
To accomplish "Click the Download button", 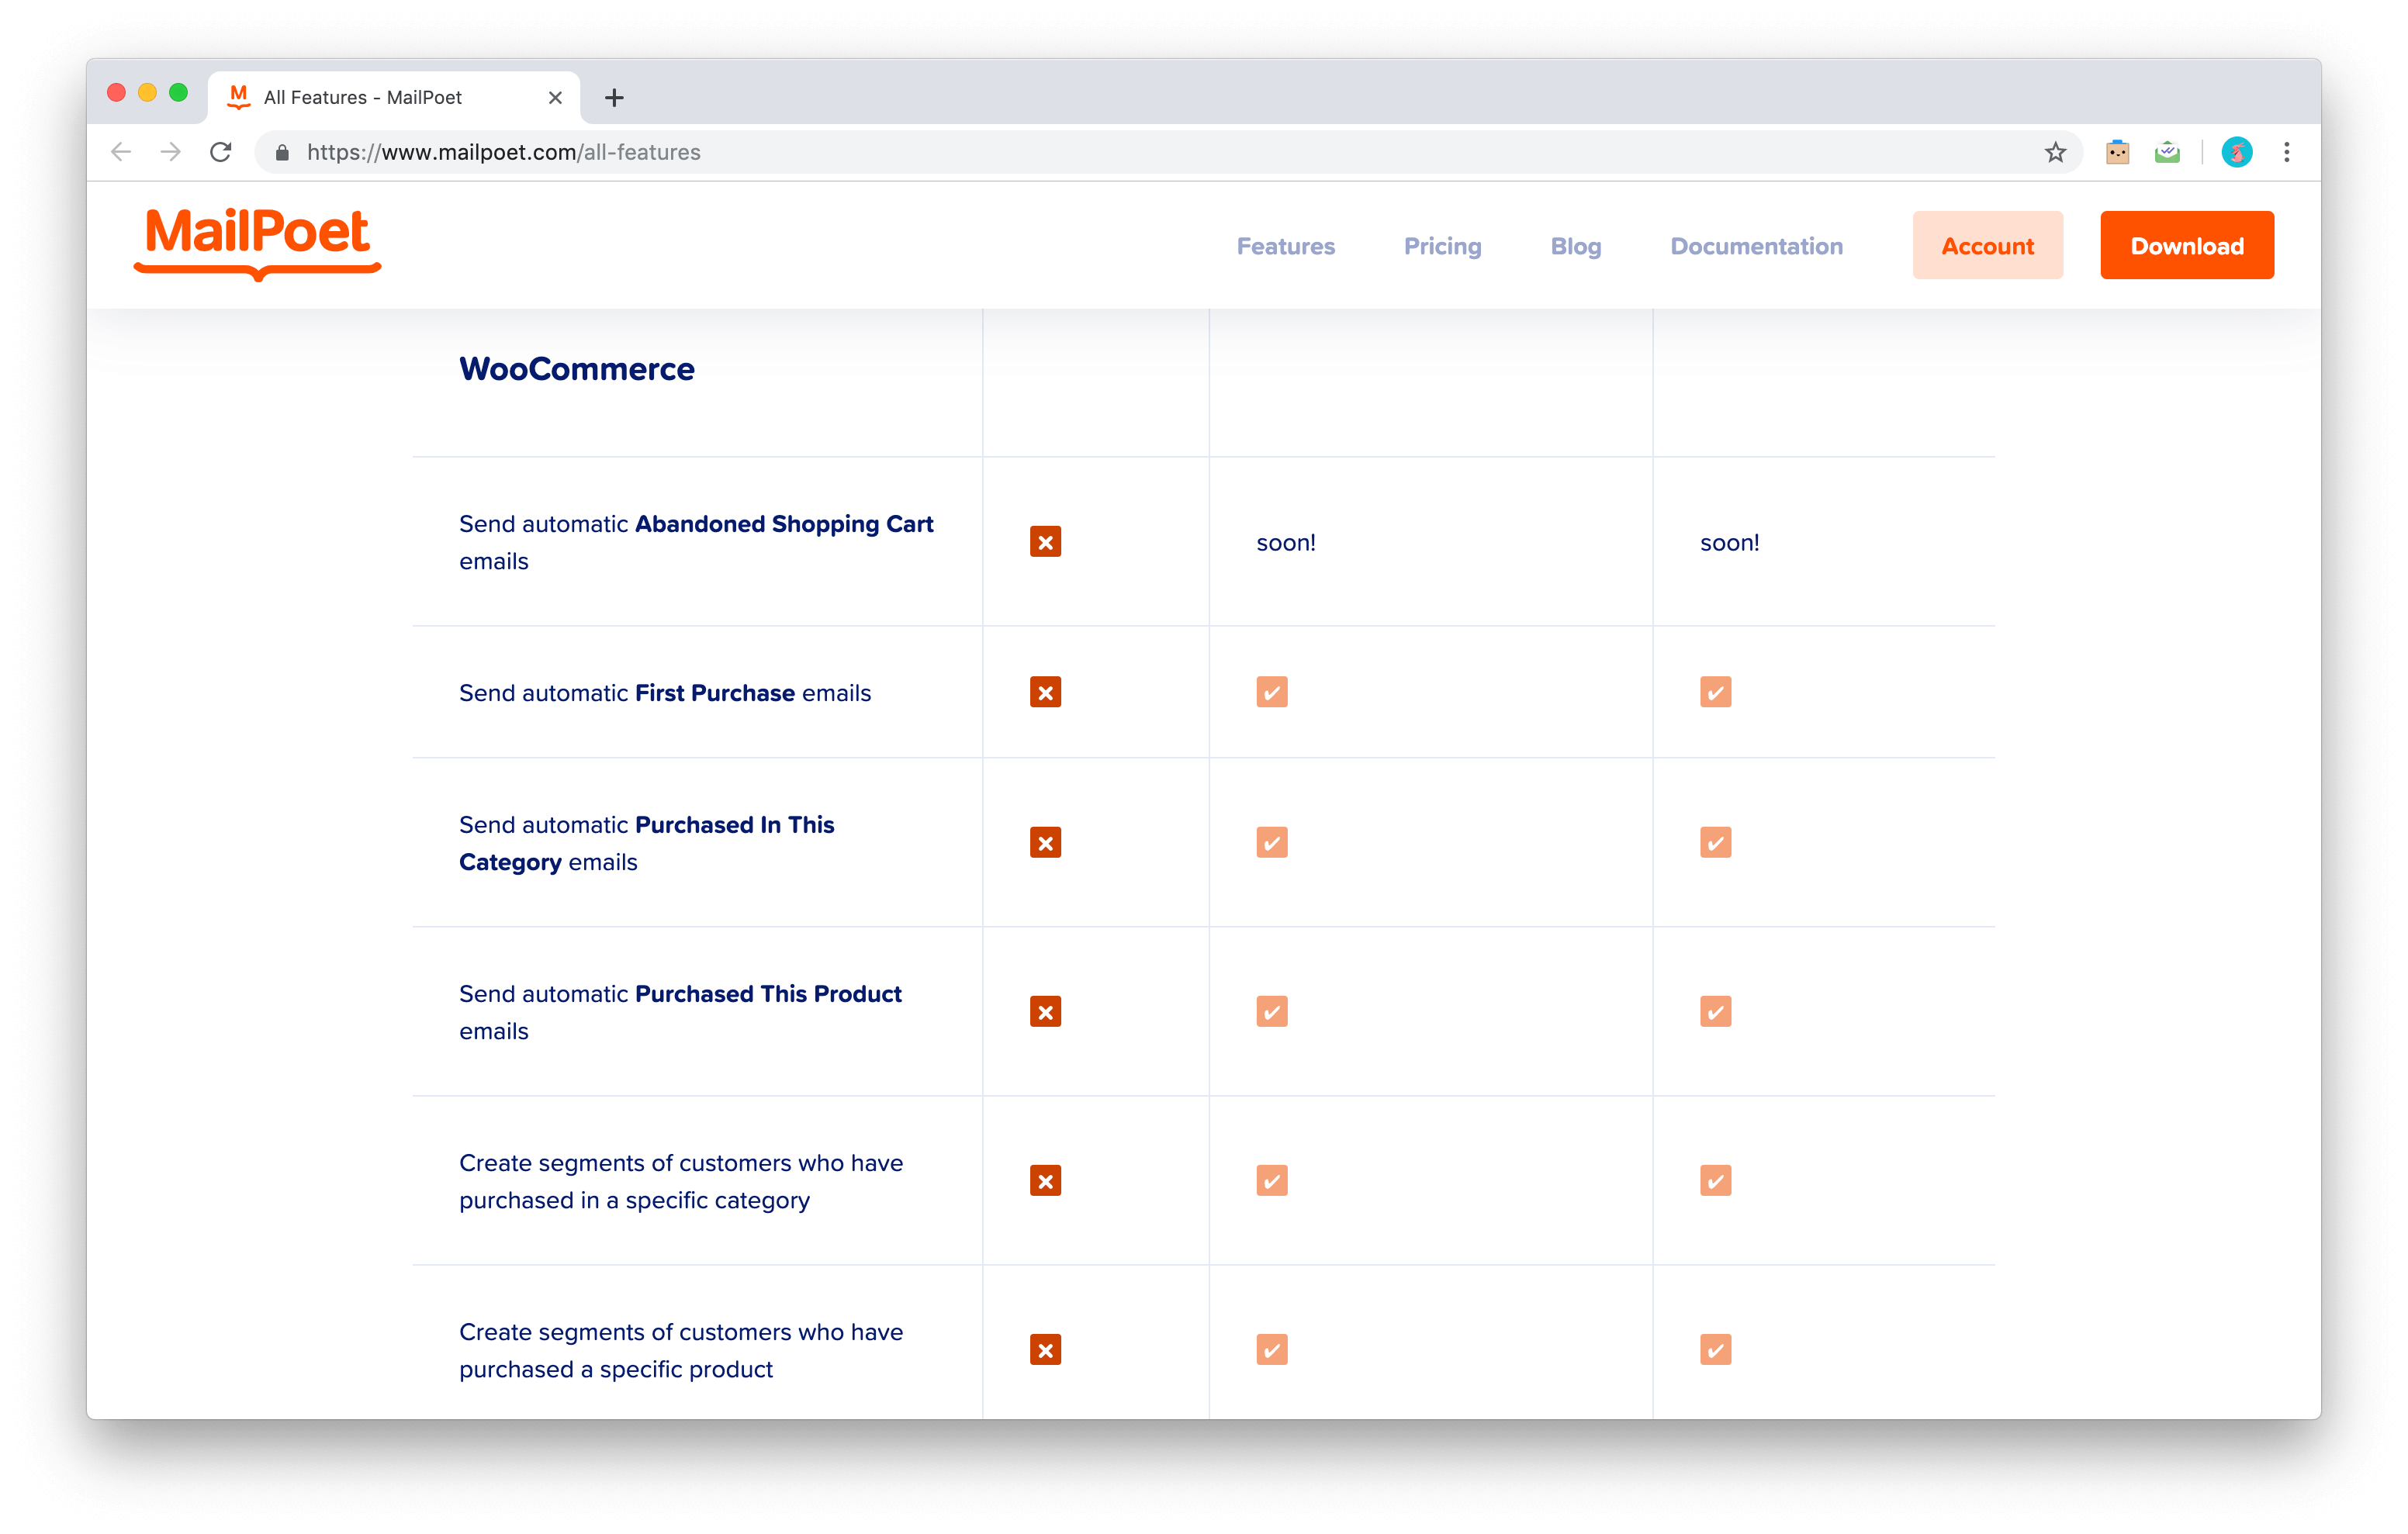I will pos(2187,246).
